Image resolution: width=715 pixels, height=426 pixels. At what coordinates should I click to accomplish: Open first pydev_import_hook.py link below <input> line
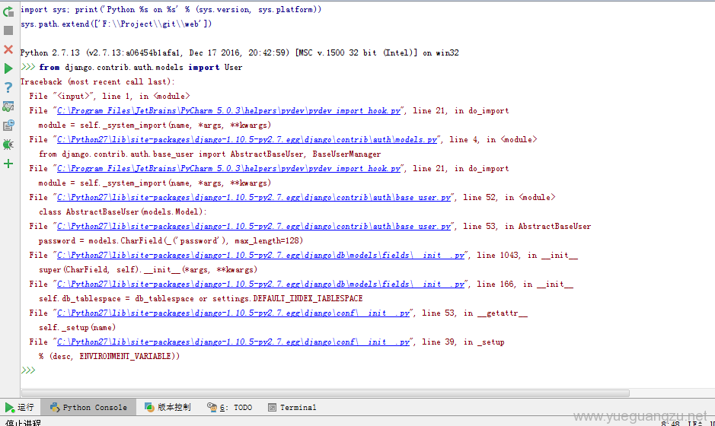click(229, 111)
